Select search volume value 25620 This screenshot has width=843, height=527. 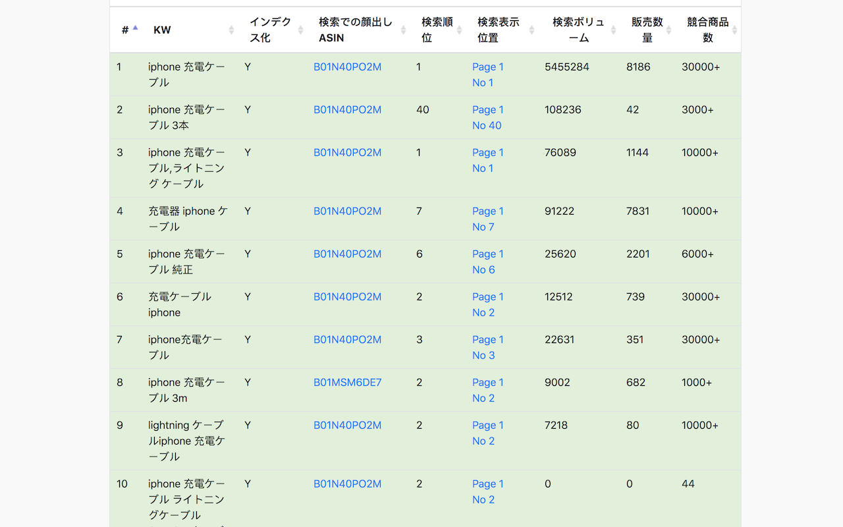(x=560, y=254)
